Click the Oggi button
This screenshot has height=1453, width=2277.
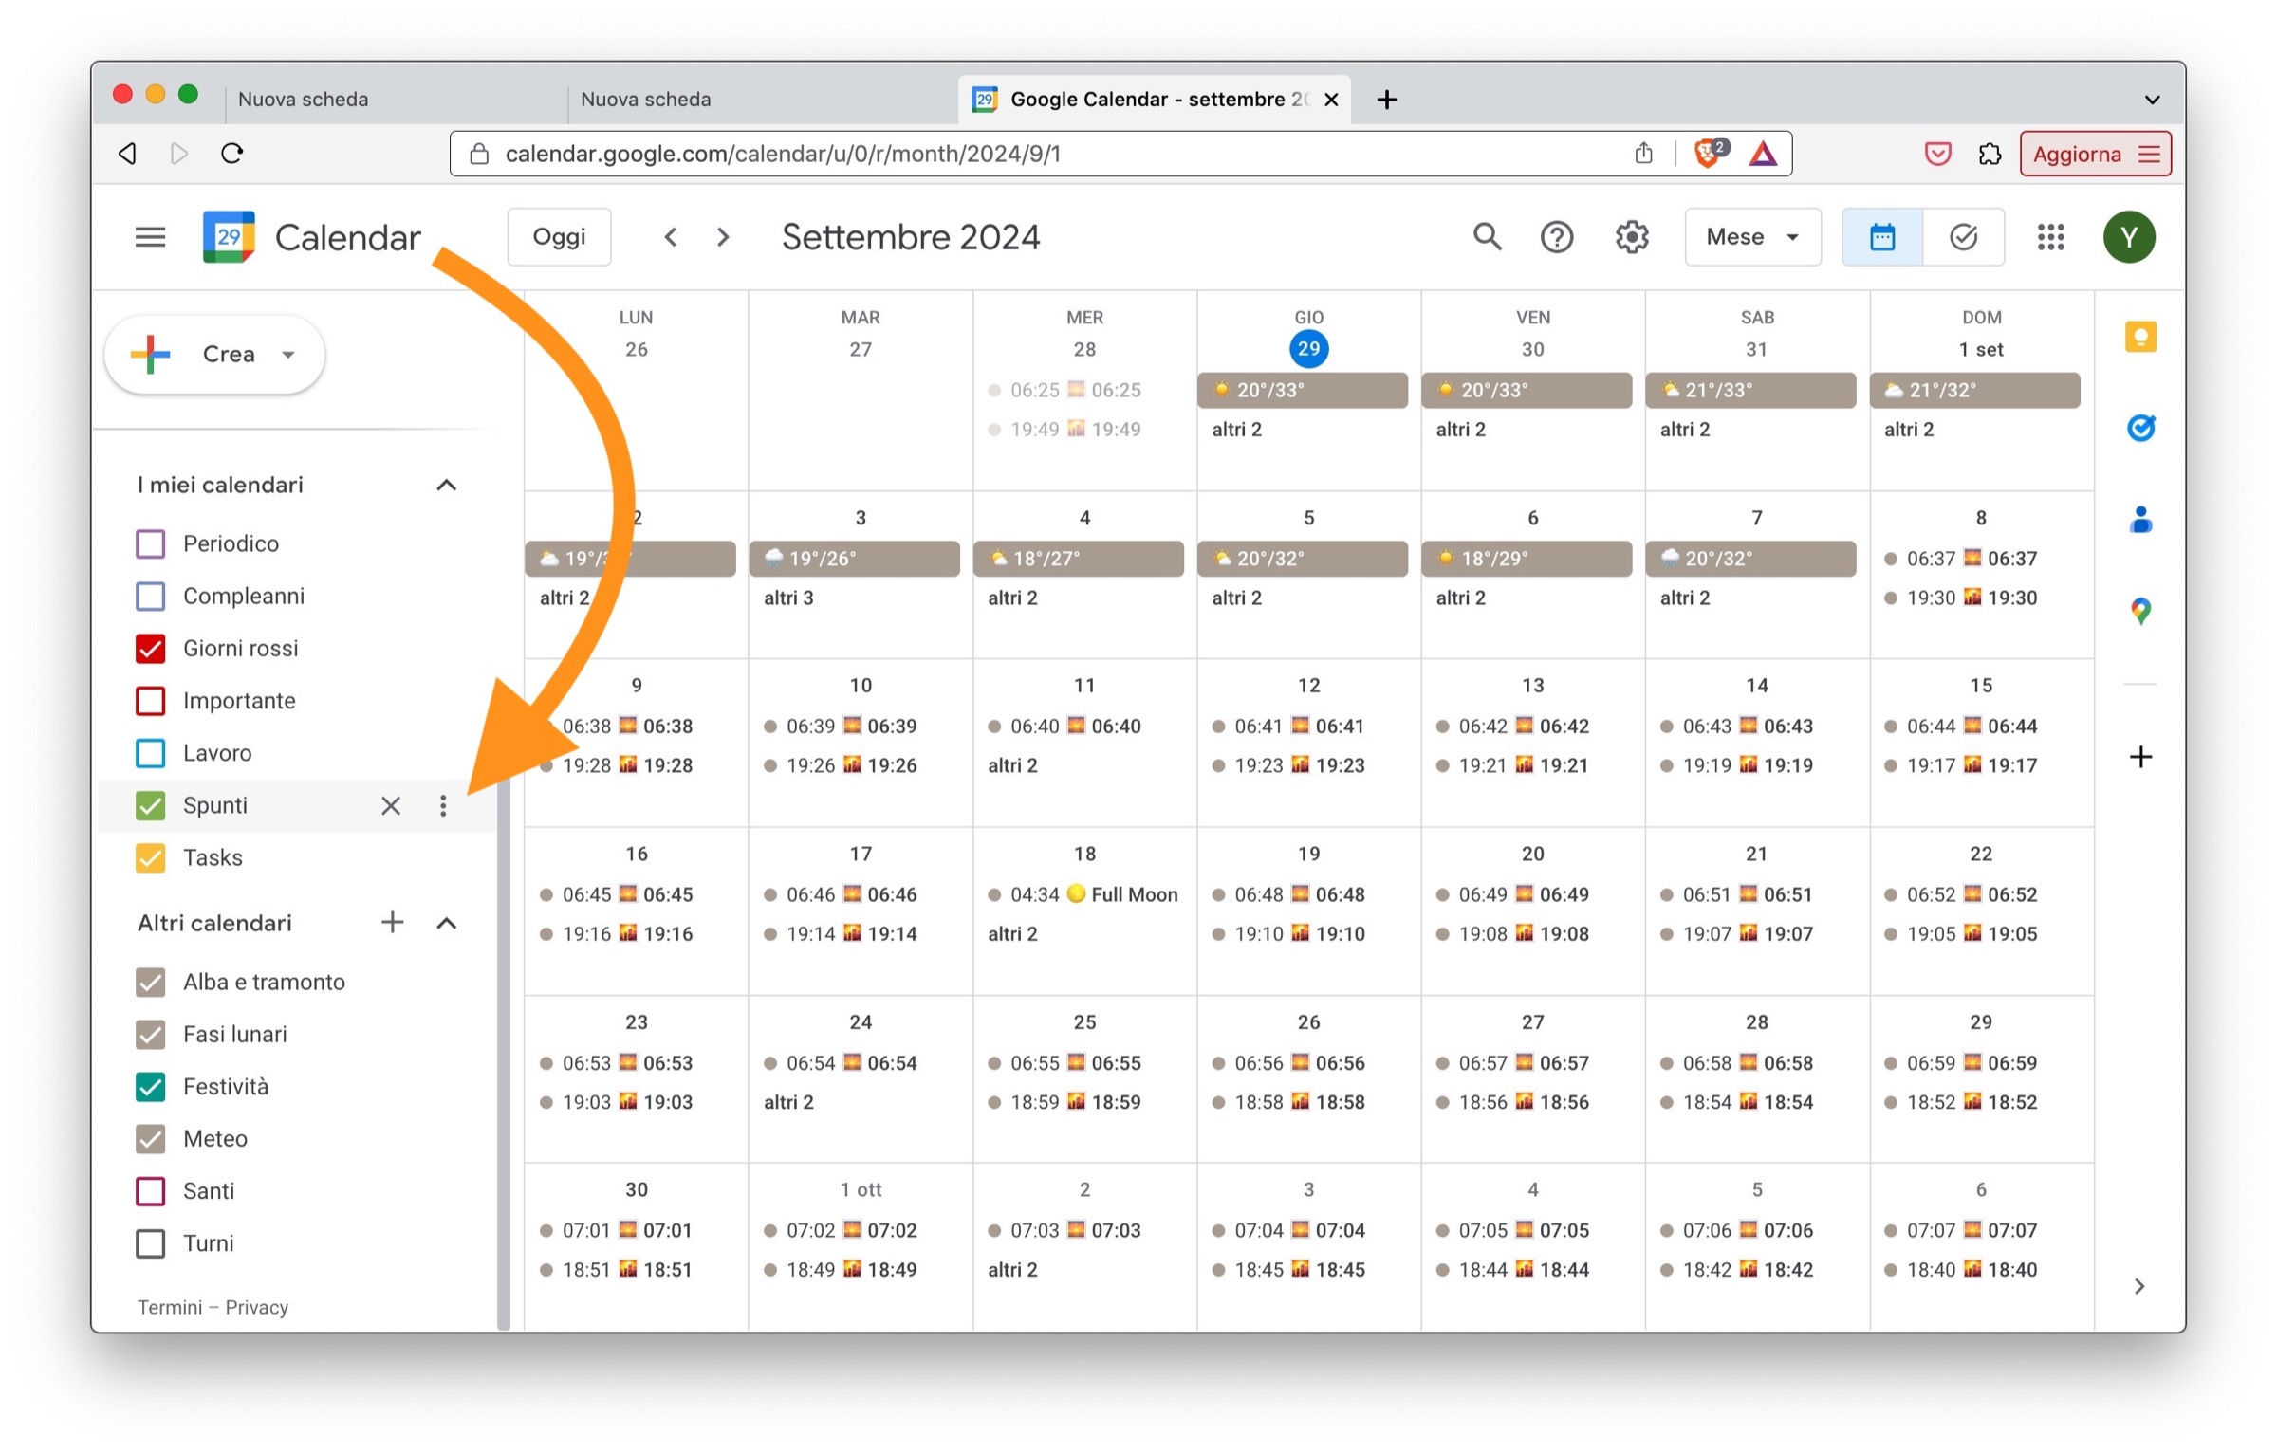coord(559,236)
